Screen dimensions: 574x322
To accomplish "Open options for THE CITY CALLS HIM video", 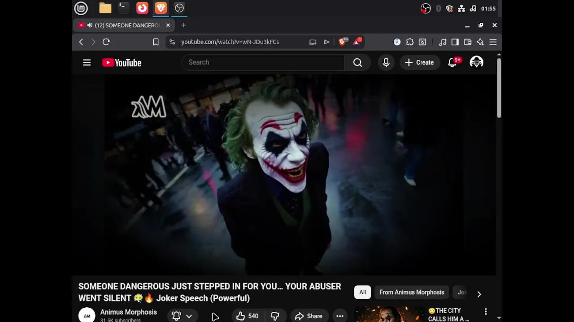I will 486,311.
